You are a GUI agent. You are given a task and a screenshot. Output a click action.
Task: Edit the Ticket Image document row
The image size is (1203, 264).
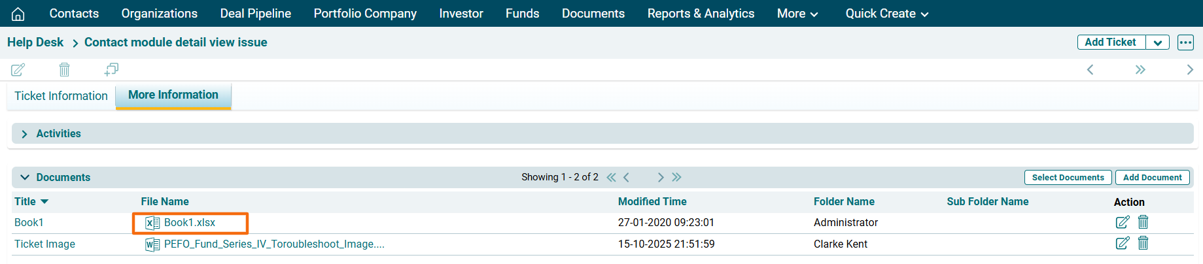pos(1122,244)
